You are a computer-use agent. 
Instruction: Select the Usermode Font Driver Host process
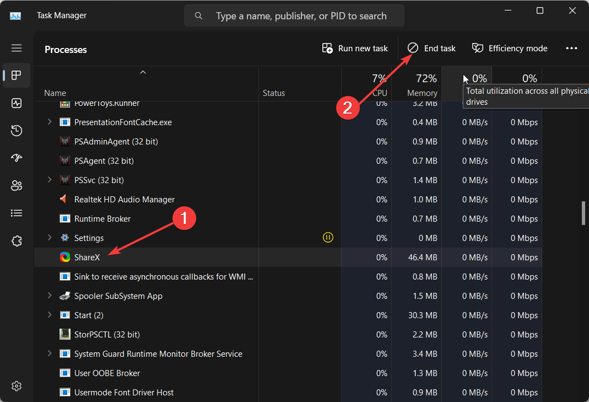[x=288, y=392]
